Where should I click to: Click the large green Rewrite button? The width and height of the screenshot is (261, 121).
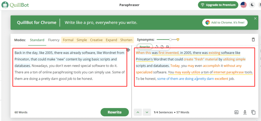tap(114, 112)
